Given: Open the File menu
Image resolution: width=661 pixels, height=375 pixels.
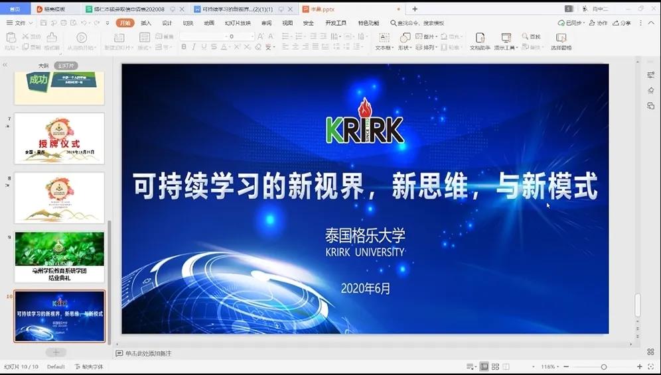Looking at the screenshot, I should (20, 23).
